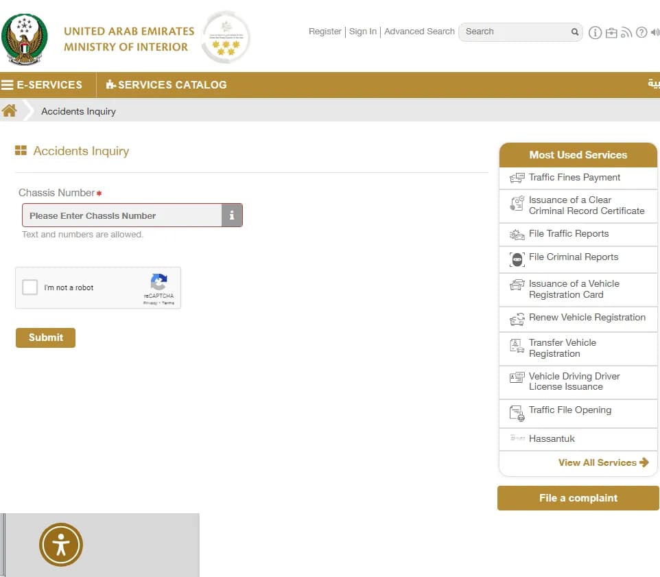This screenshot has width=660, height=577.
Task: Click File a complaint button
Action: [578, 498]
